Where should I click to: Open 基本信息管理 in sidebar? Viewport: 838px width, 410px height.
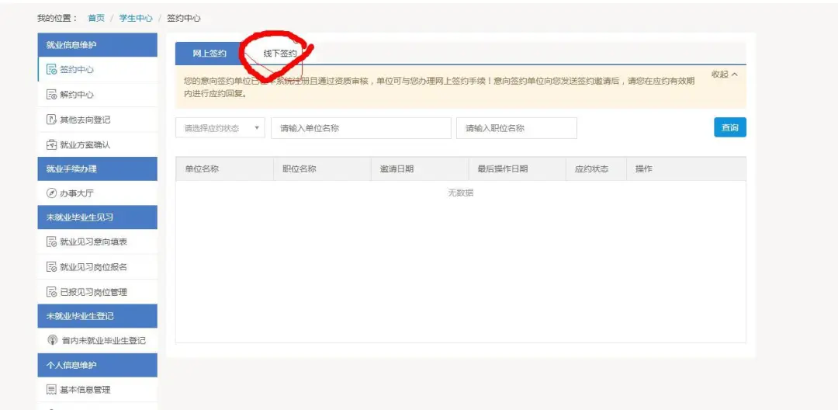click(x=85, y=389)
